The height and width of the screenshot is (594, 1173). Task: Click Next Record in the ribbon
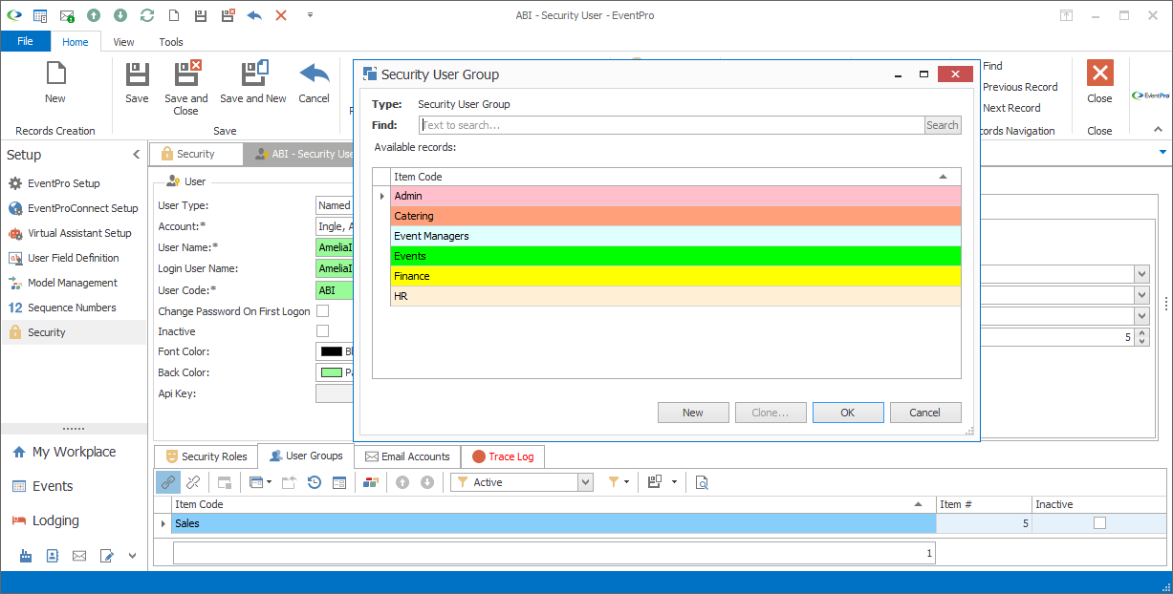[x=1011, y=108]
